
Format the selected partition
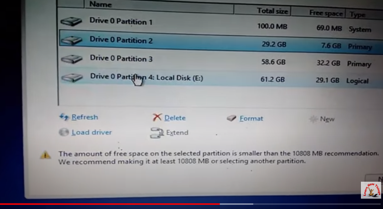point(251,119)
